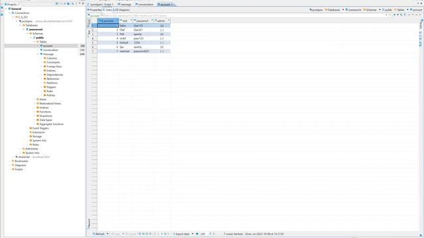Select the Scripts folder
This screenshot has height=238, width=424.
(19, 169)
